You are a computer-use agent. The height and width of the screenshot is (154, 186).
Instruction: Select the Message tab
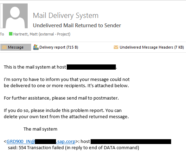pyautogui.click(x=16, y=47)
